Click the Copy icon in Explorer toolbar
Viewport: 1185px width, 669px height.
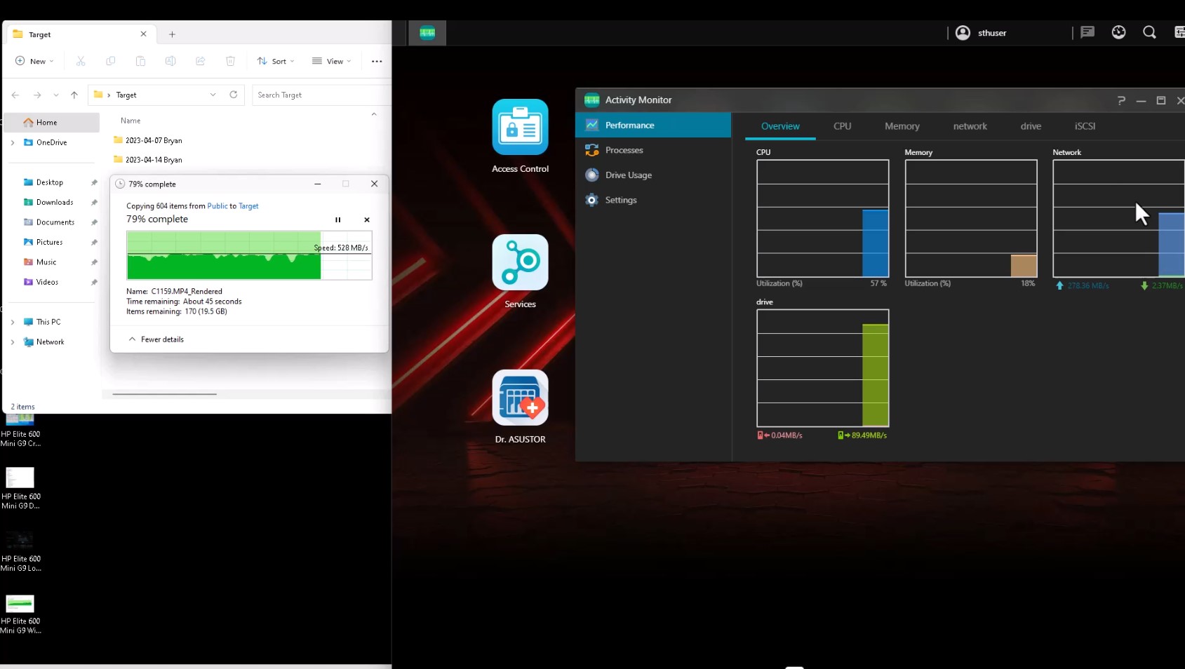[111, 61]
